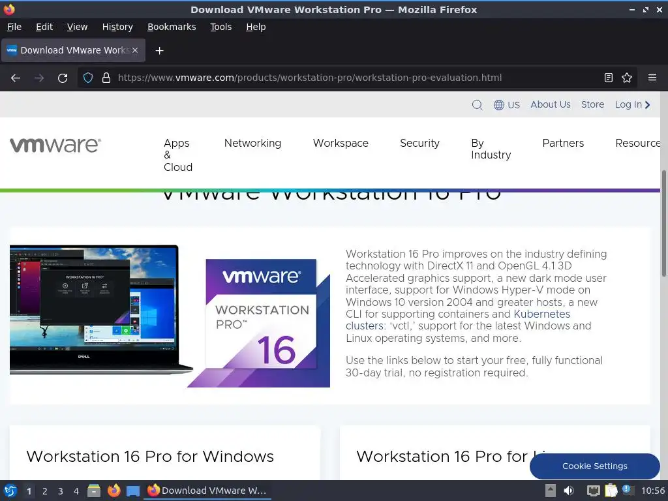The image size is (668, 501).
Task: Open the File menu
Action: [x=14, y=27]
